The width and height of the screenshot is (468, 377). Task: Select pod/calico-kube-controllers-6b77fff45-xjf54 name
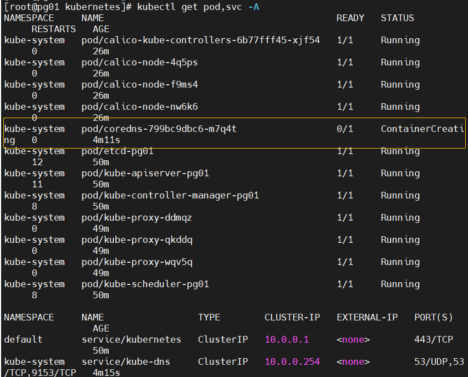pos(201,40)
